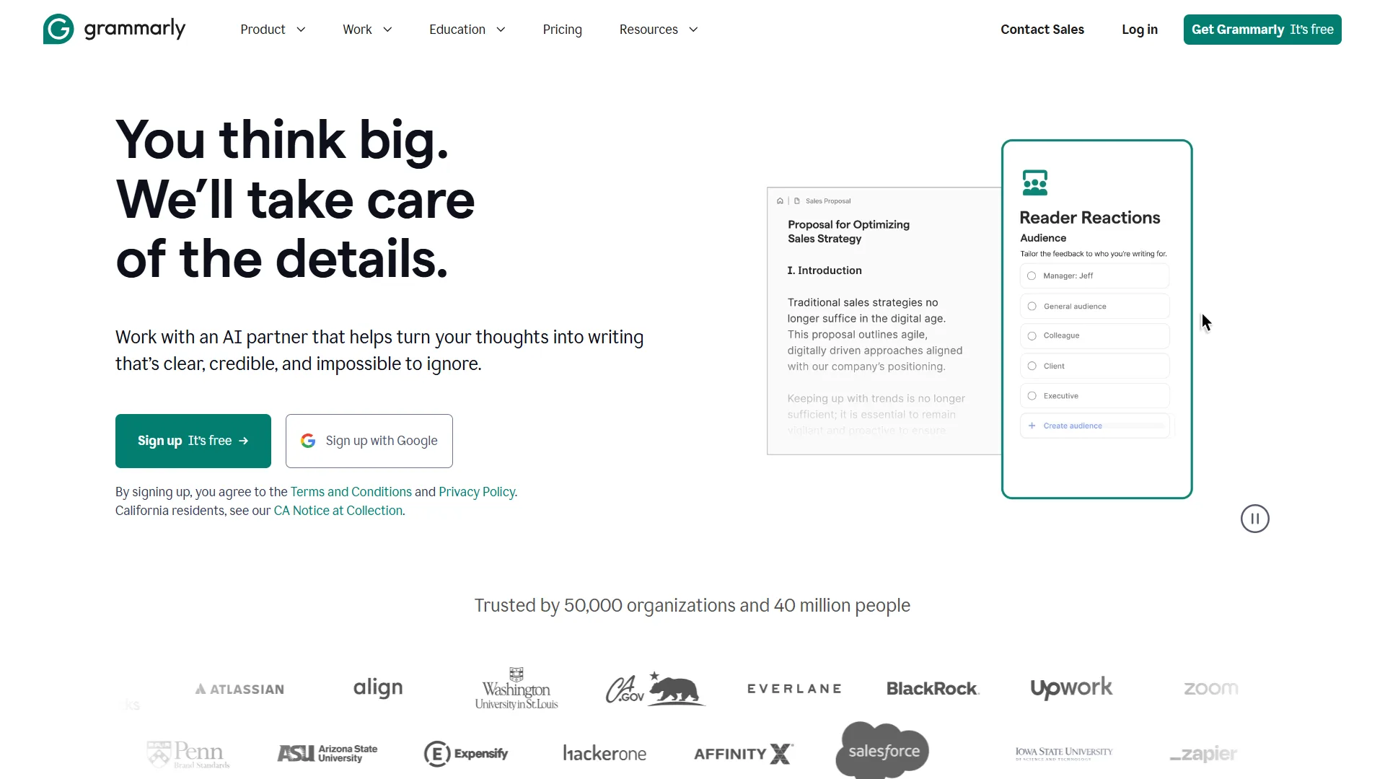Click the Expensify logo

(x=466, y=754)
